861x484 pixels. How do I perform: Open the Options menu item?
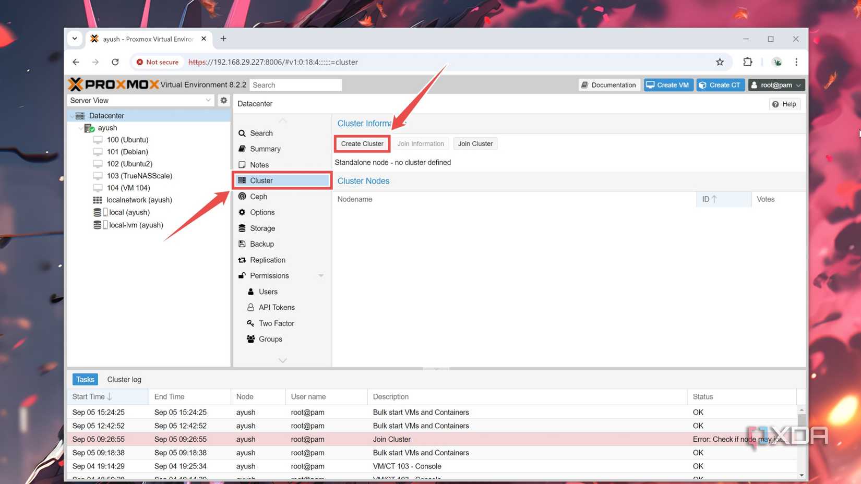[x=282, y=212]
